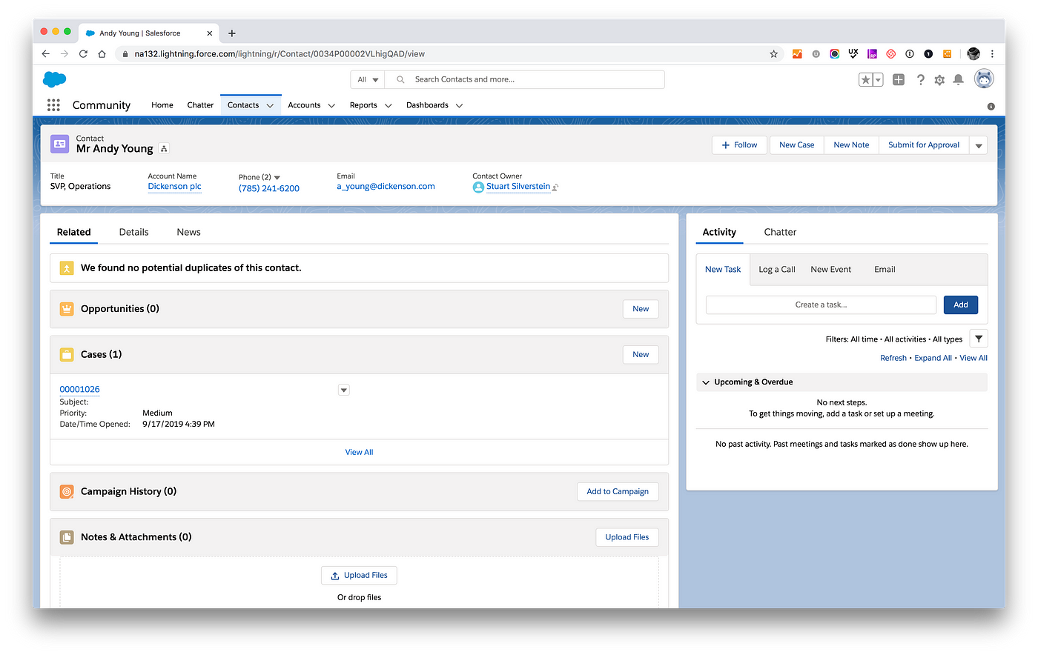Open the Help question mark icon

[x=920, y=80]
